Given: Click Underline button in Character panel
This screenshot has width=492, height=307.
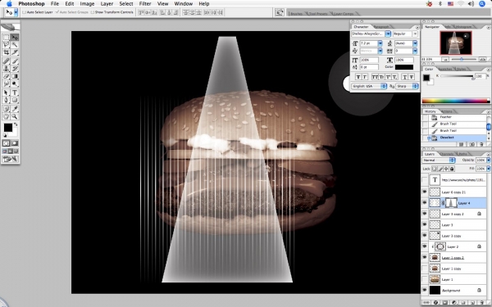Looking at the screenshot, I should tap(405, 77).
